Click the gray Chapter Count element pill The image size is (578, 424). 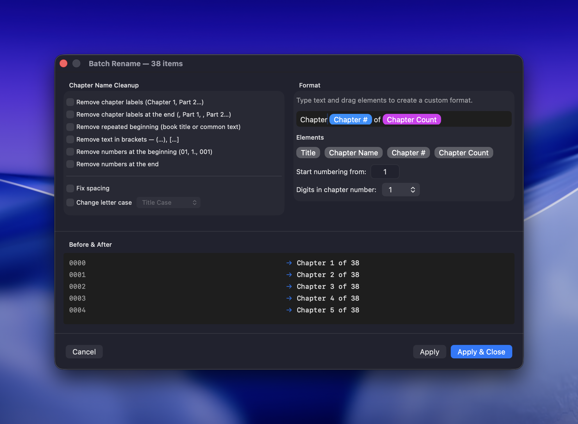(x=463, y=153)
